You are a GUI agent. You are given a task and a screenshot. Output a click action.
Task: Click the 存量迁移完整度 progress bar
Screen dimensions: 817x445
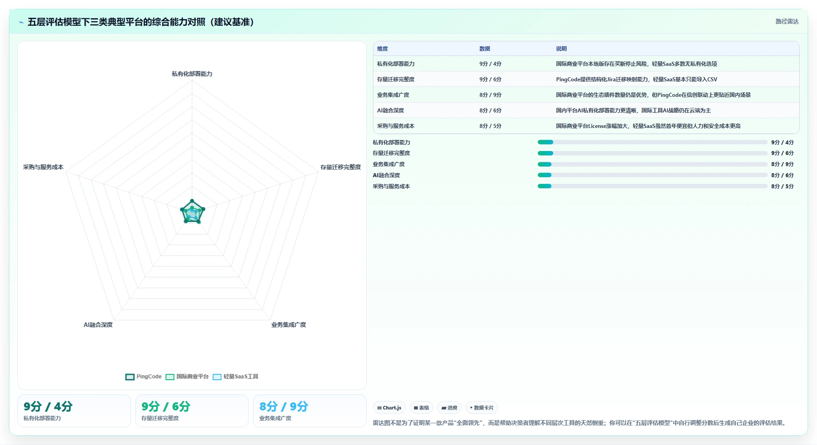click(x=652, y=153)
